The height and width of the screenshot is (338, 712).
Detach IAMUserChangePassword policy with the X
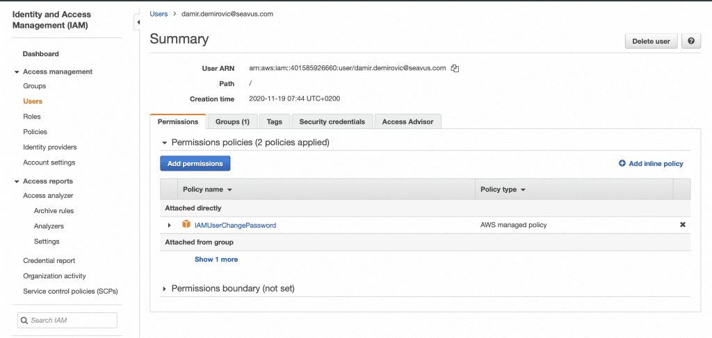point(683,225)
